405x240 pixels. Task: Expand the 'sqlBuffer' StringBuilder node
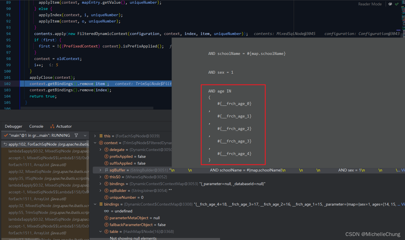(x=100, y=170)
